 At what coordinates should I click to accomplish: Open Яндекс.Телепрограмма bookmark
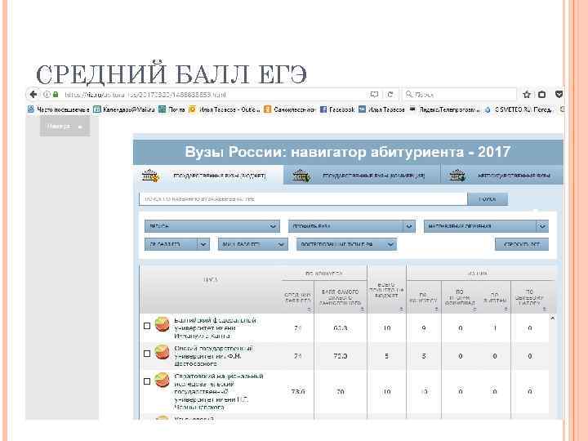coord(444,109)
